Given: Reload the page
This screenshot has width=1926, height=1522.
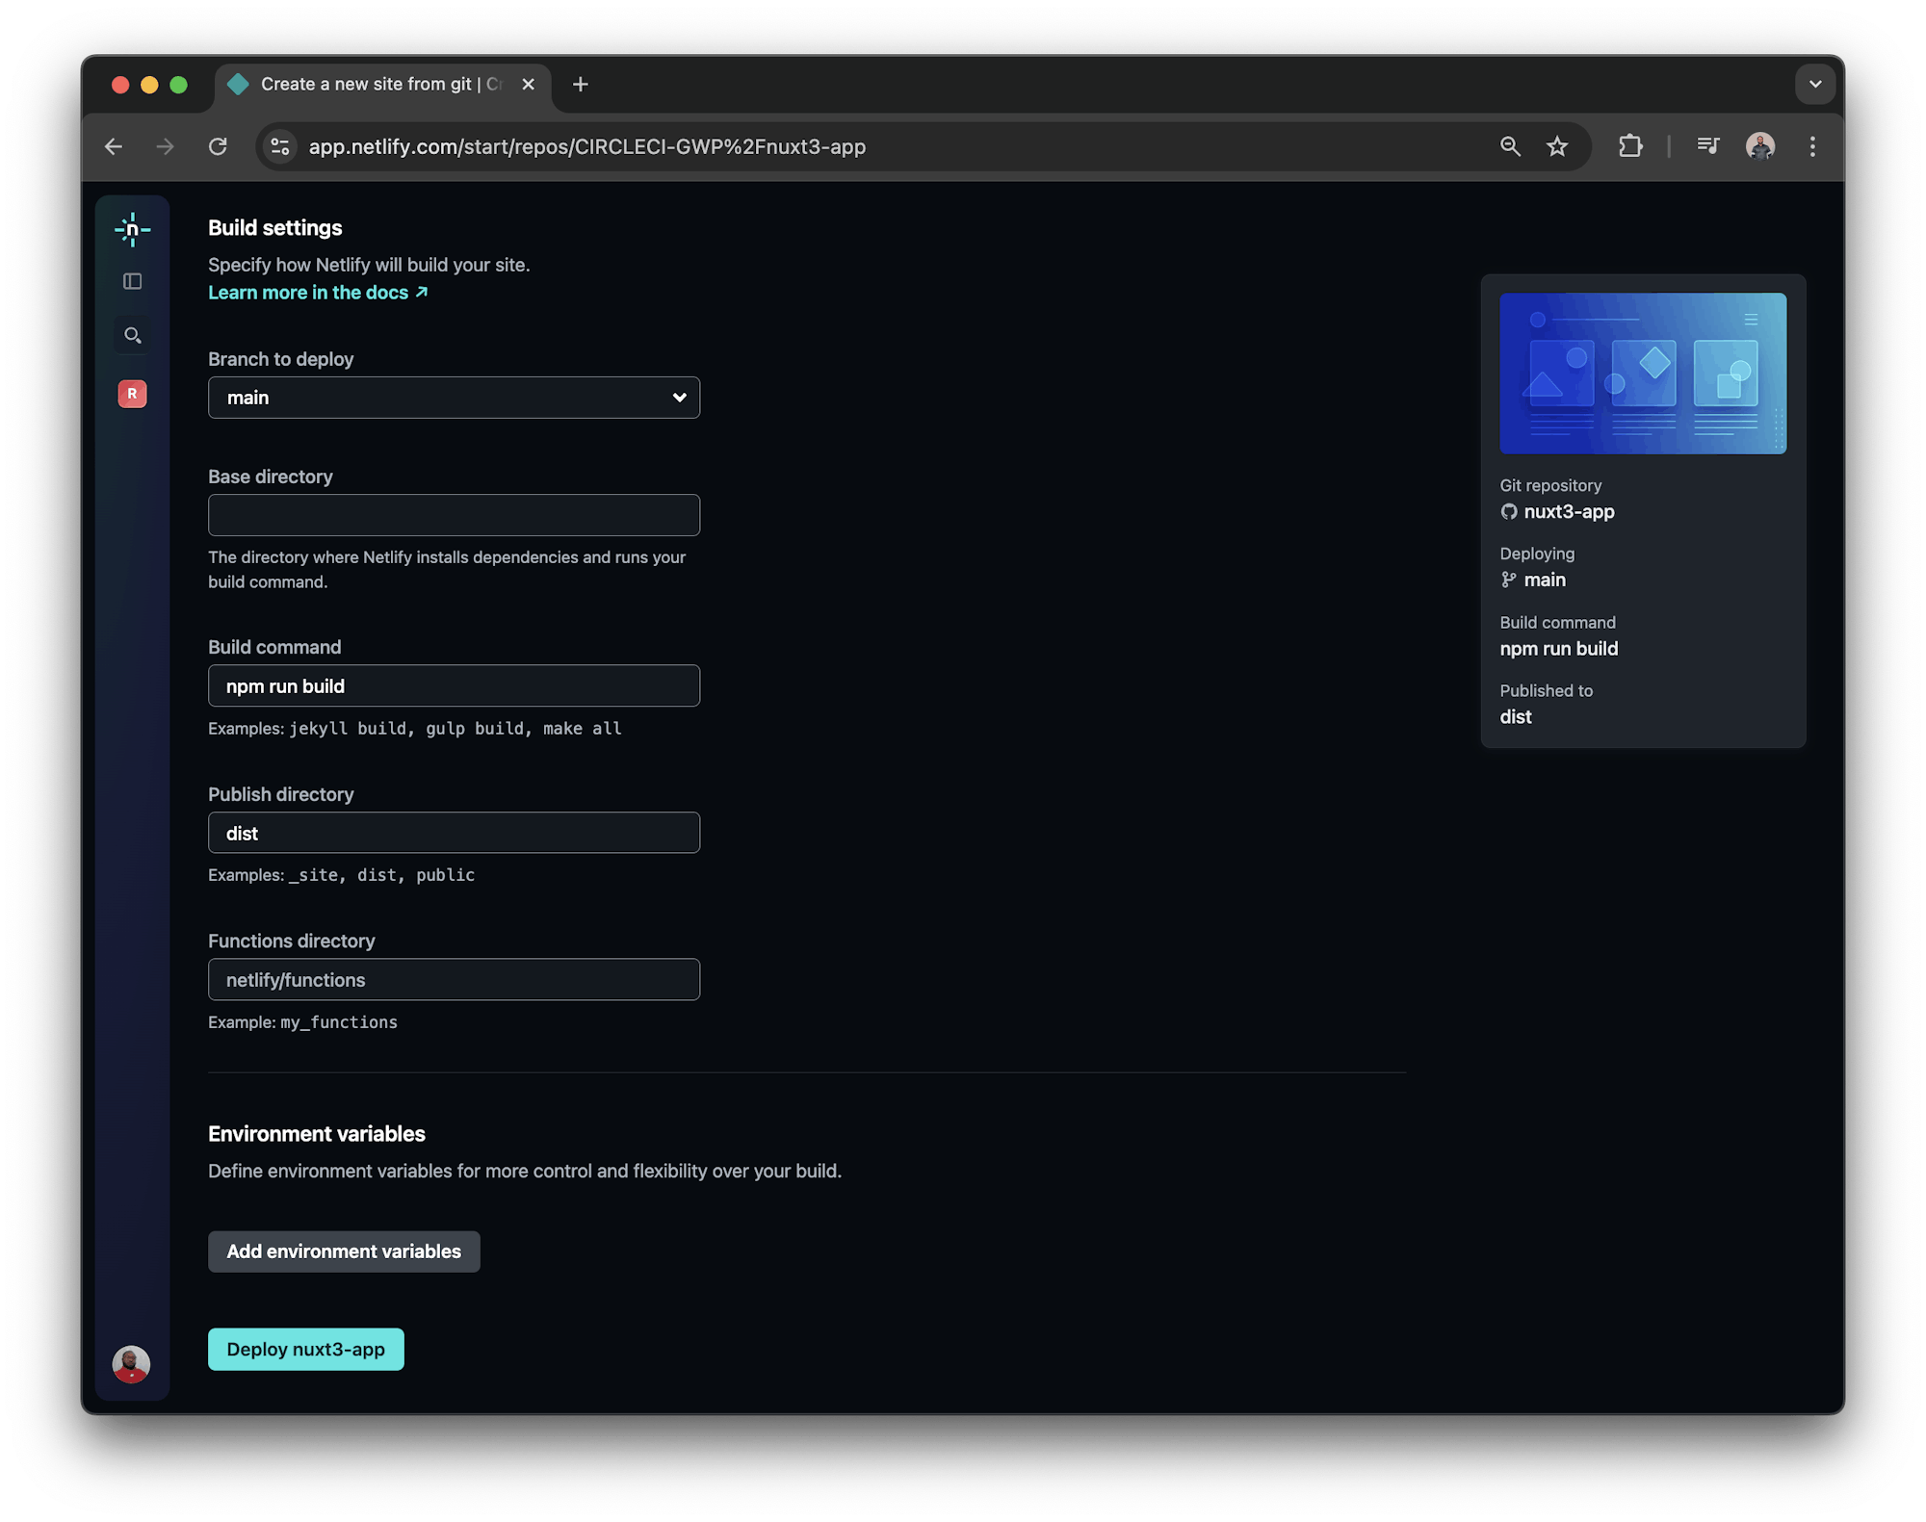Looking at the screenshot, I should point(218,146).
